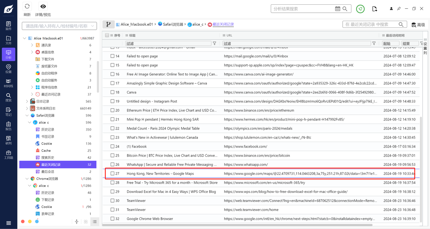Check row 32 Google Chrome Web Browser
The height and width of the screenshot is (229, 430).
(113, 219)
